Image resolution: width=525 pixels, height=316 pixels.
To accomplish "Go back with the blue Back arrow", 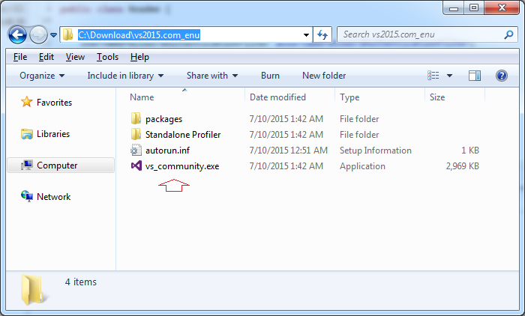I will click(x=17, y=34).
